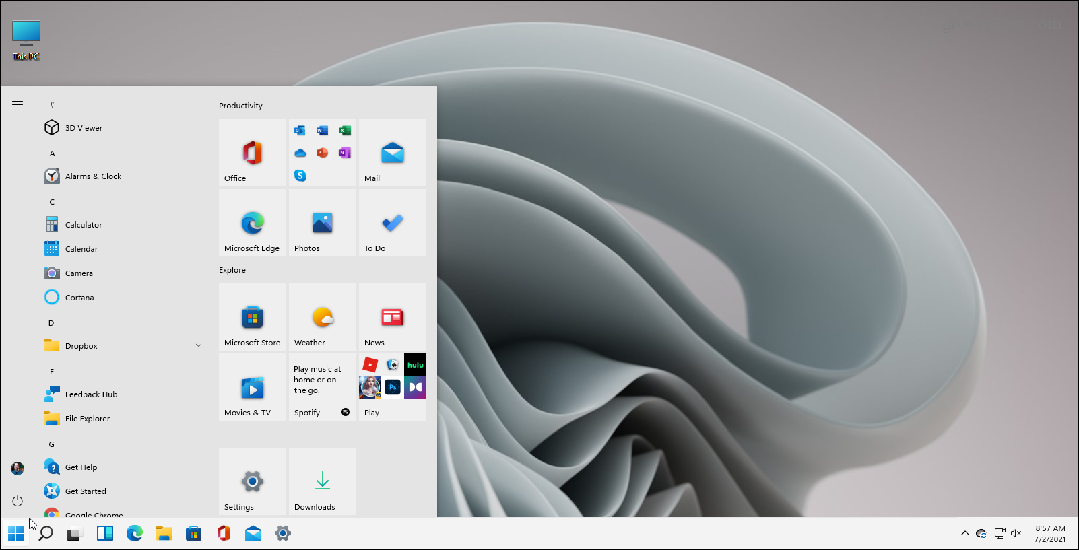Launch the Camera app
The height and width of the screenshot is (550, 1079).
[x=123, y=273]
